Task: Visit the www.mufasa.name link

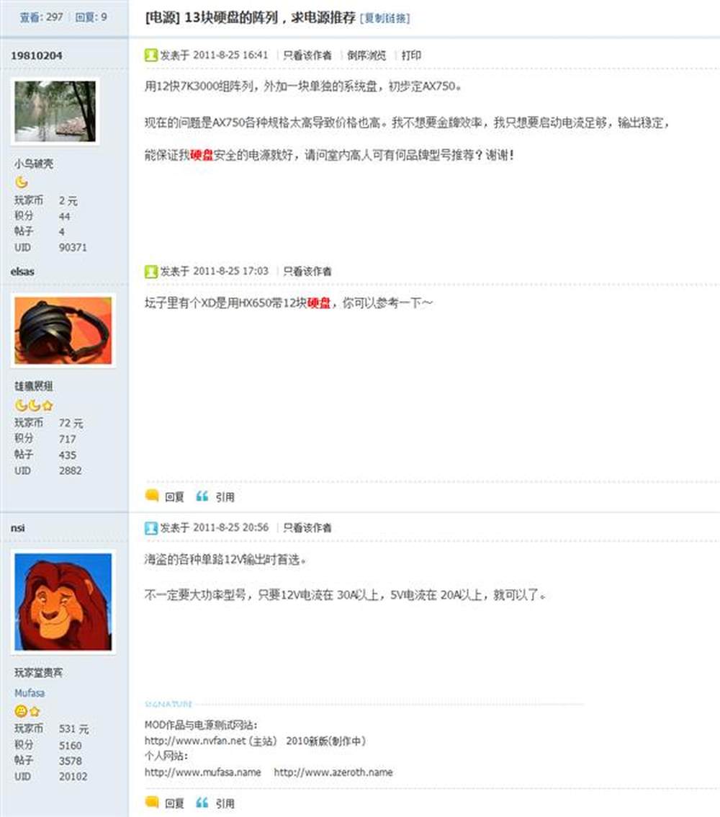Action: coord(202,772)
